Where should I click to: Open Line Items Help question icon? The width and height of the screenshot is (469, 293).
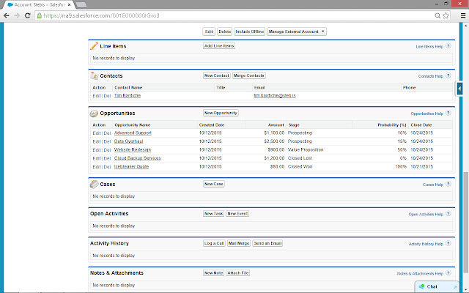448,46
